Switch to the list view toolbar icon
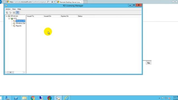The image size is (178, 100). click(14, 12)
